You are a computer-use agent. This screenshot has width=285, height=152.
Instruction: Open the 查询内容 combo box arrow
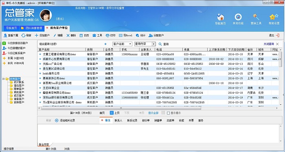click(x=154, y=44)
